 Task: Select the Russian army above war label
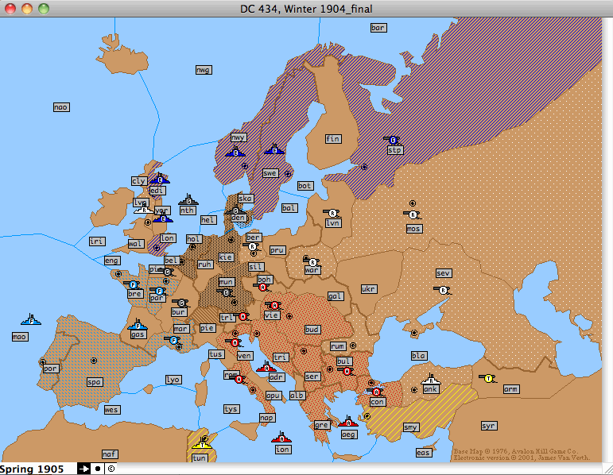tap(312, 262)
